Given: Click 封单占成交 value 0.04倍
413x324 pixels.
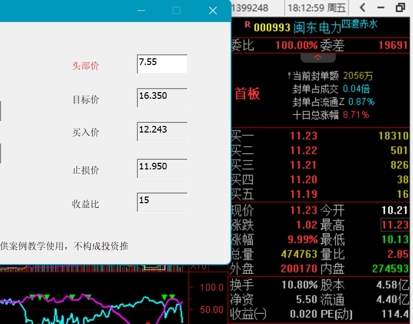Looking at the screenshot, I should (x=356, y=89).
